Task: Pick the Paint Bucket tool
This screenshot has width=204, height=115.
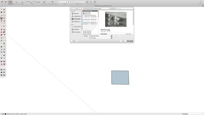Action: click(x=1, y=12)
